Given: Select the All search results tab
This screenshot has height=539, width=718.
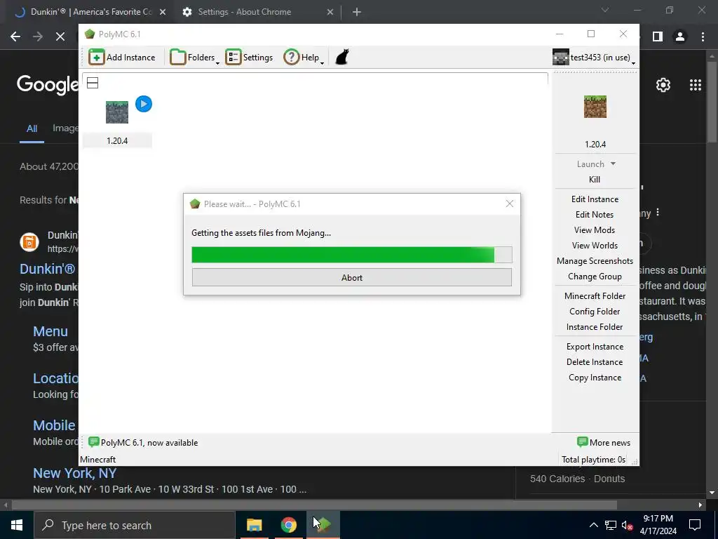Looking at the screenshot, I should coord(32,129).
